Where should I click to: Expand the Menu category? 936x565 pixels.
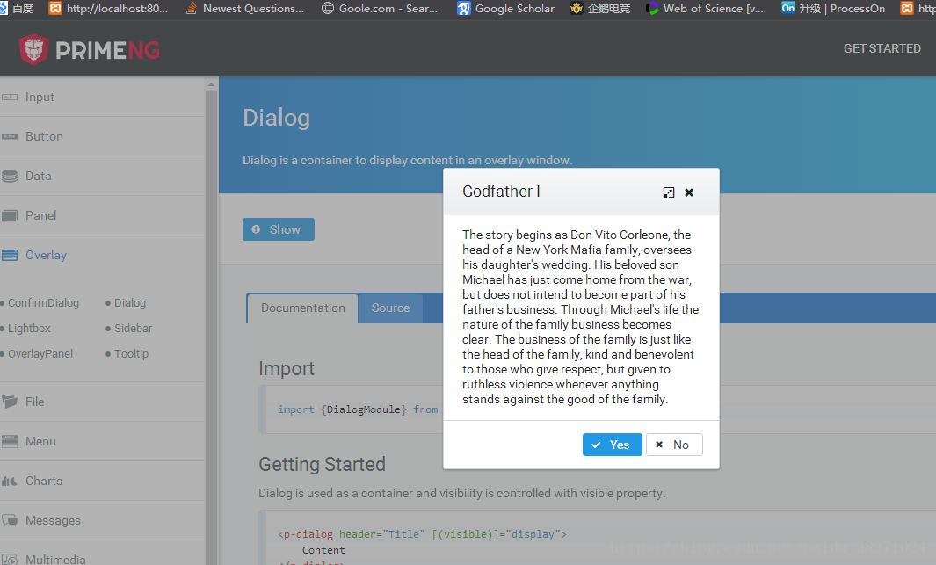point(102,441)
